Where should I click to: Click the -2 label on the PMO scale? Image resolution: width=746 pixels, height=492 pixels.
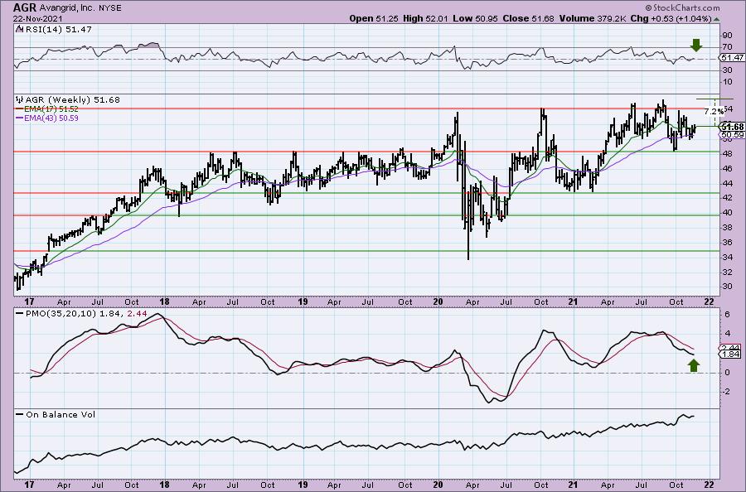point(726,392)
